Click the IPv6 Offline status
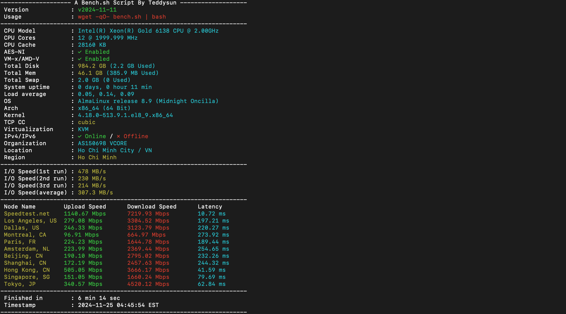Screen dimensions: 566x314 tap(132, 136)
